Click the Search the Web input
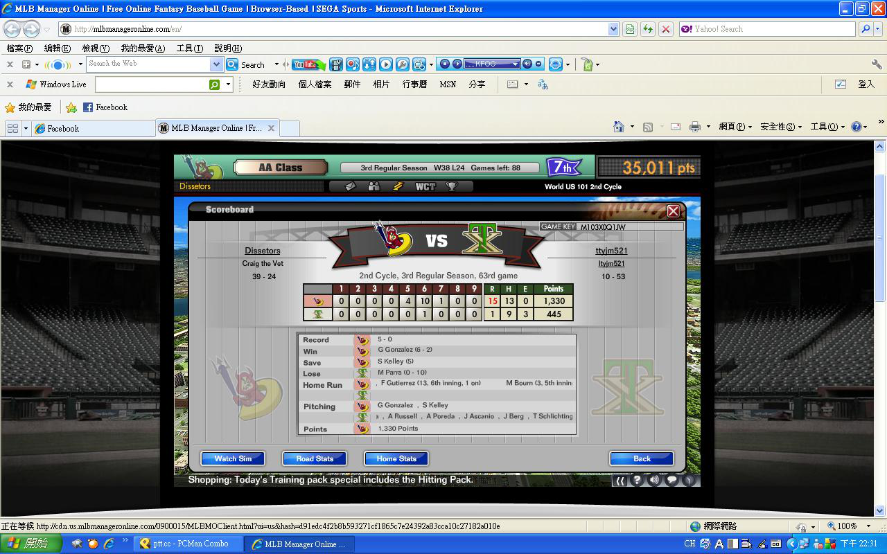Screen dimensions: 887x554 [148, 64]
